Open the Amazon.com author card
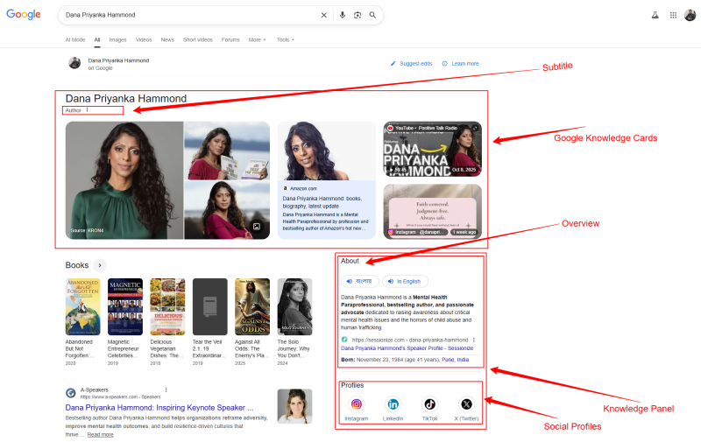 [326, 180]
